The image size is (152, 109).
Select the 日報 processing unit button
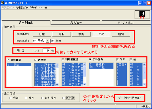pyautogui.click(x=42, y=34)
